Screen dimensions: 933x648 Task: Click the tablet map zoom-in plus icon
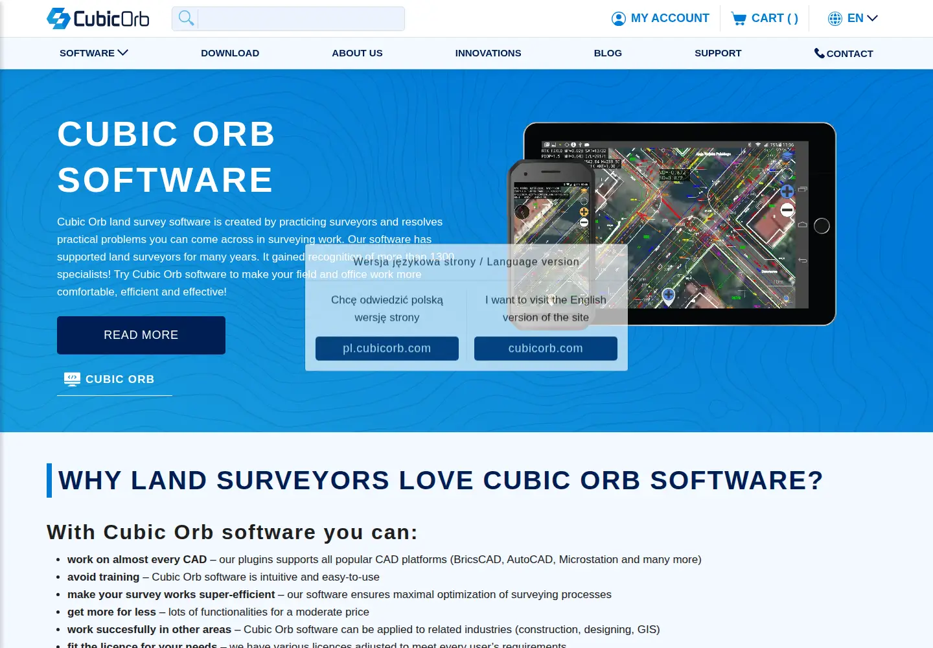pyautogui.click(x=787, y=192)
